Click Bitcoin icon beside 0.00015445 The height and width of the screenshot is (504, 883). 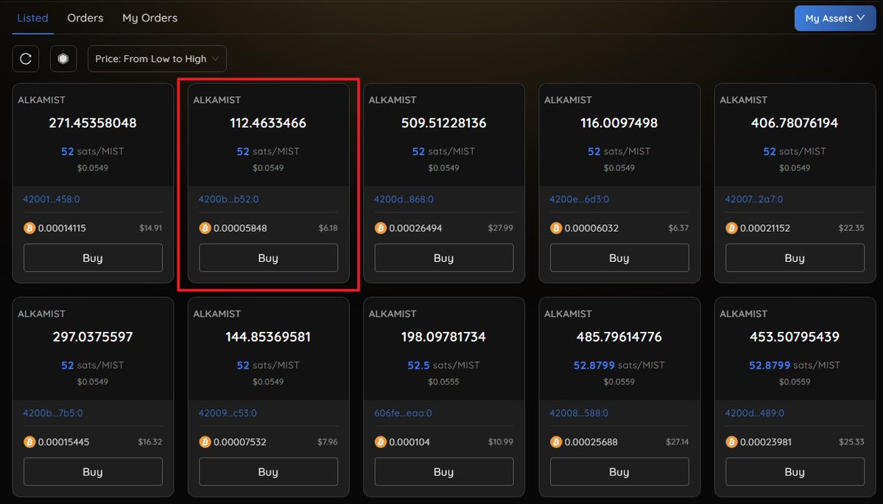29,441
